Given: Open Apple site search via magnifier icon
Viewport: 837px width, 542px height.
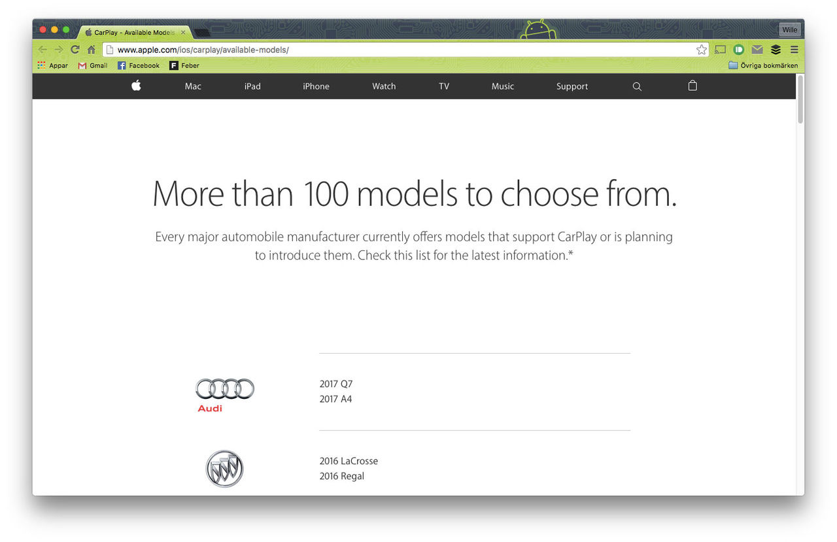Looking at the screenshot, I should (x=636, y=86).
